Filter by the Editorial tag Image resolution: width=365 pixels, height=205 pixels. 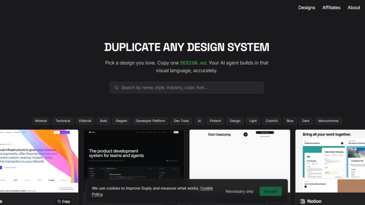pos(85,121)
